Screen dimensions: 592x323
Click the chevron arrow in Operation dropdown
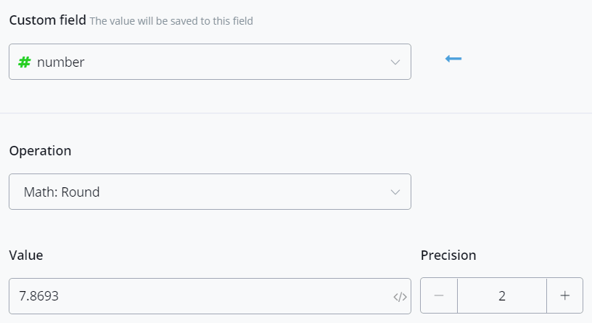point(395,192)
